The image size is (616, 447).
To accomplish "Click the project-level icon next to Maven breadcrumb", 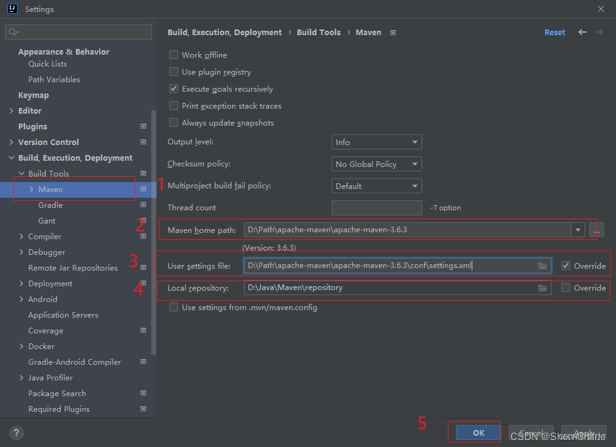I will 393,33.
